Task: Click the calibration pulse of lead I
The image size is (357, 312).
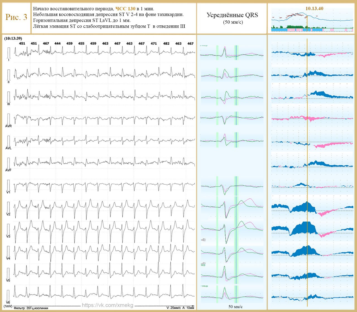Action: (9, 52)
